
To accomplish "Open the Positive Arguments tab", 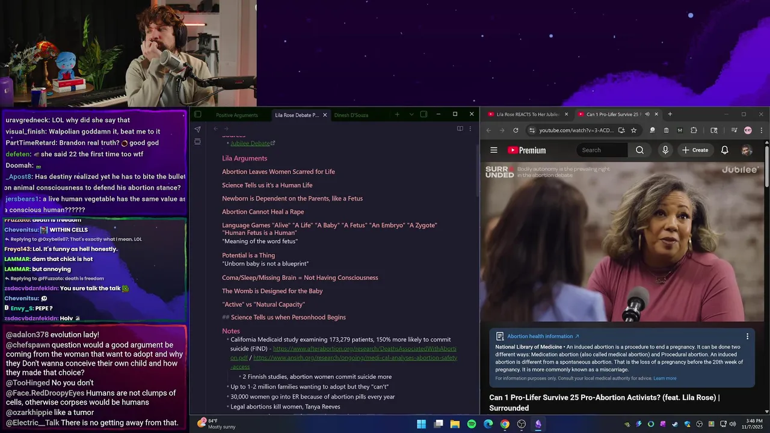I will [x=237, y=115].
